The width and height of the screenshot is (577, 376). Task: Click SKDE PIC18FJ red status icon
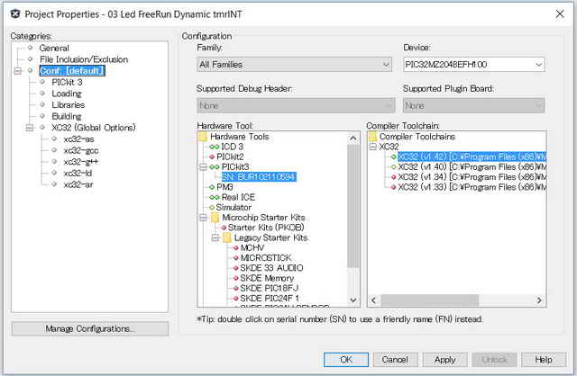[x=236, y=288]
